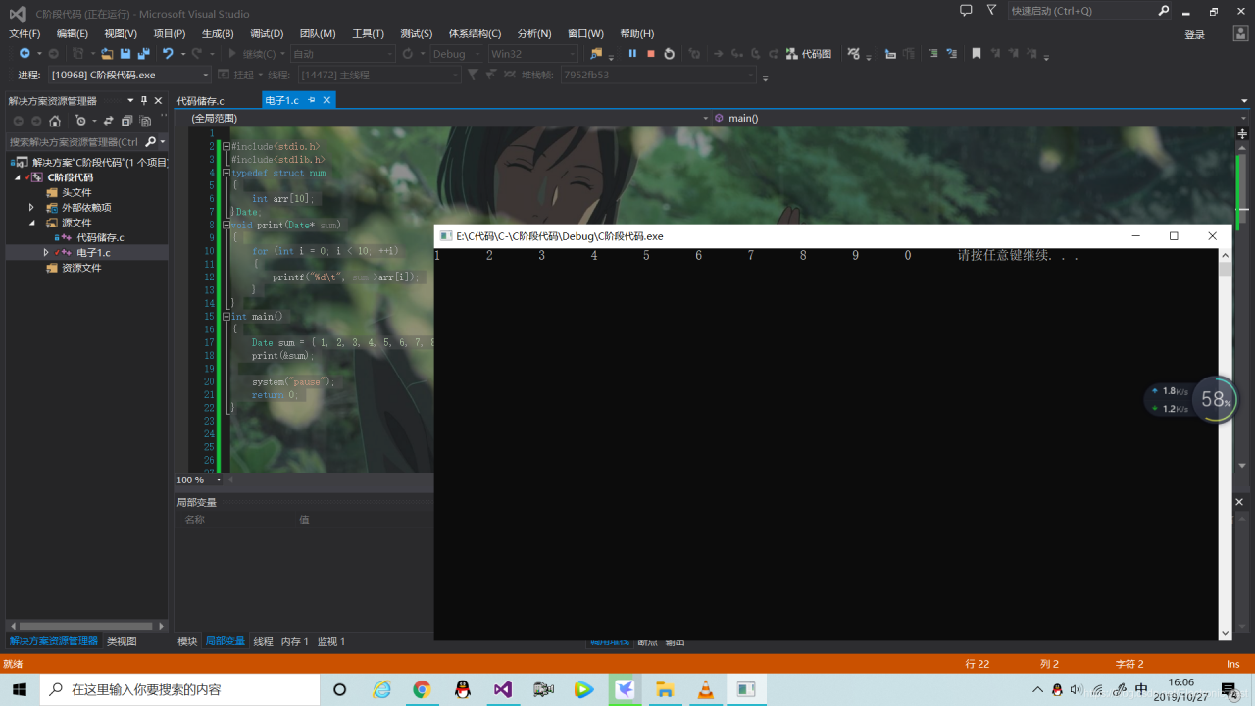Image resolution: width=1255 pixels, height=706 pixels.
Task: Click the 登录 sign-in link
Action: pos(1194,34)
